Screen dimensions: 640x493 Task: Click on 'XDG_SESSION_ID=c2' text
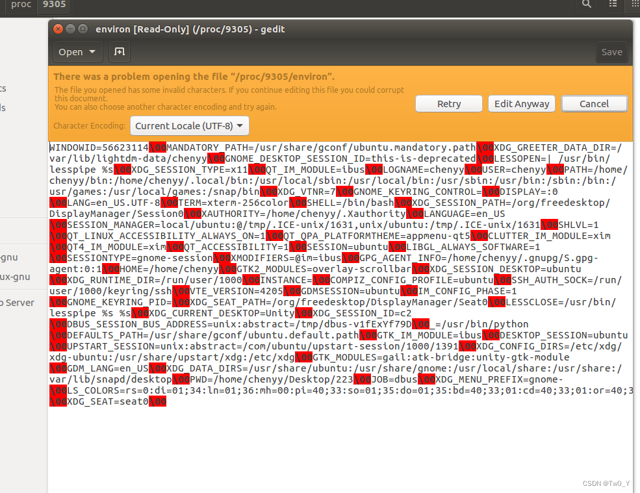coord(362,313)
